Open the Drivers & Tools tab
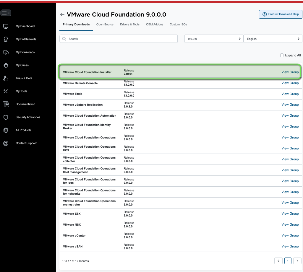This screenshot has width=303, height=272. 130,25
